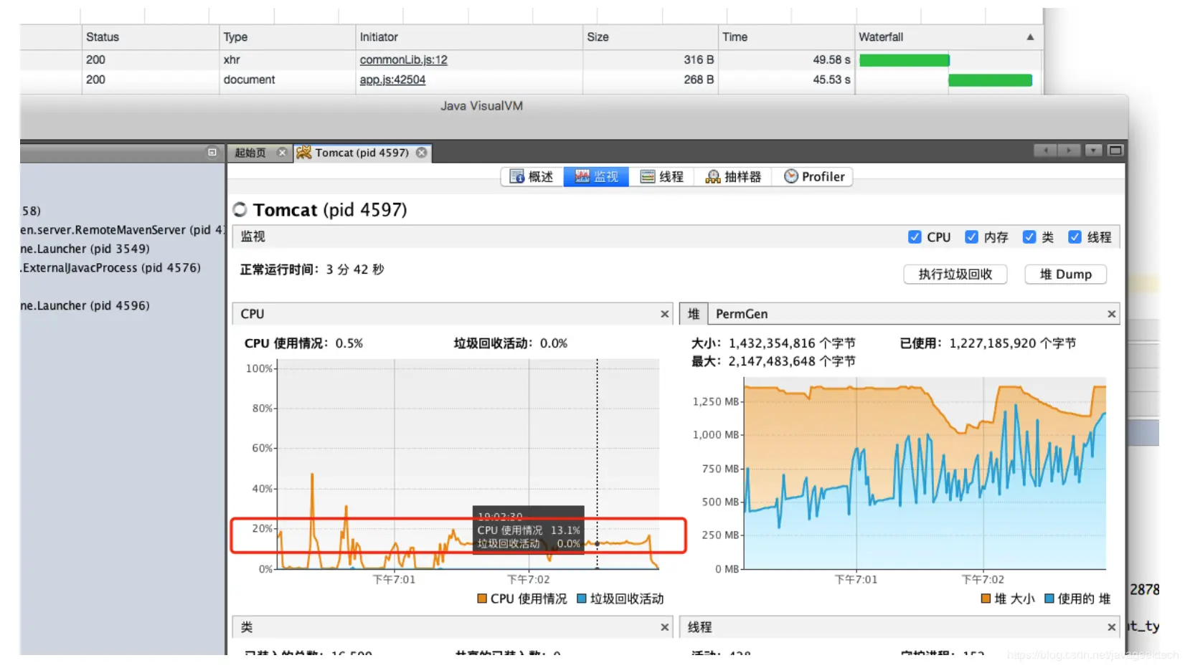Switch to the 堆 heap tab
Screen dimensions: 1185x668
pos(694,314)
